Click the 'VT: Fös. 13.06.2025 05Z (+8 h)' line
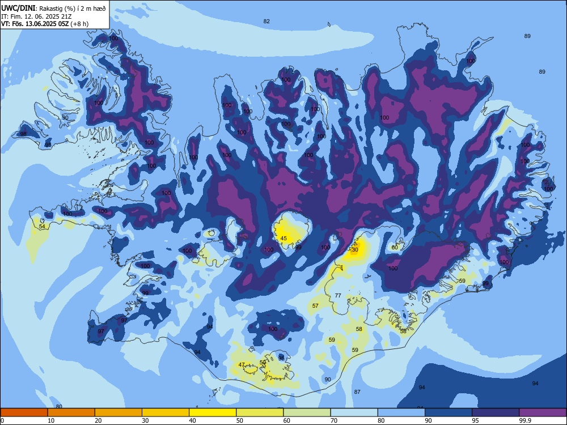This screenshot has height=425, width=567. pyautogui.click(x=45, y=24)
